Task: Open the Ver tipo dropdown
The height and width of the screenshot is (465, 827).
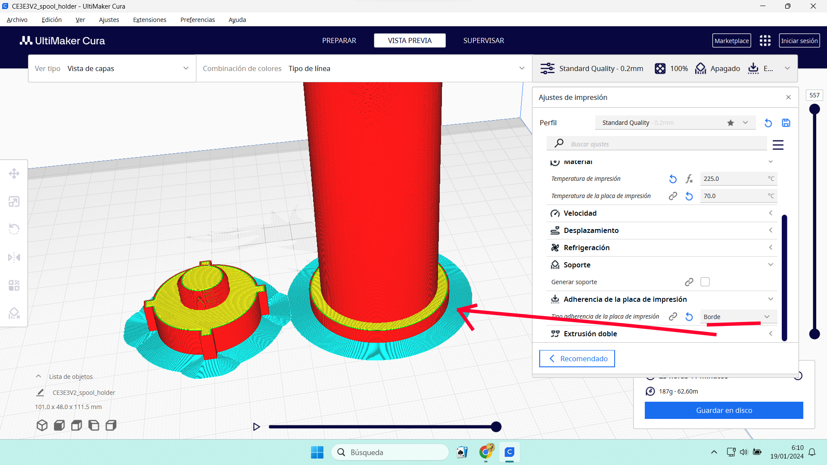Action: (x=112, y=68)
